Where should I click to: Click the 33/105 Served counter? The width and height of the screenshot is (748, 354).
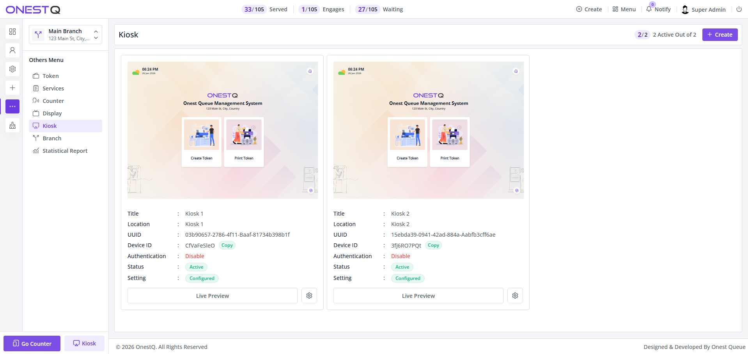264,9
